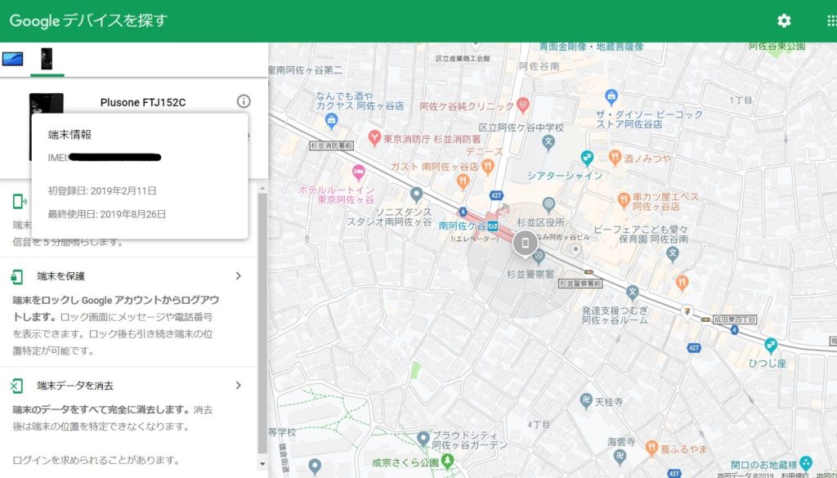Expand the 端末を保護 chevron
The width and height of the screenshot is (837, 478).
tap(238, 276)
